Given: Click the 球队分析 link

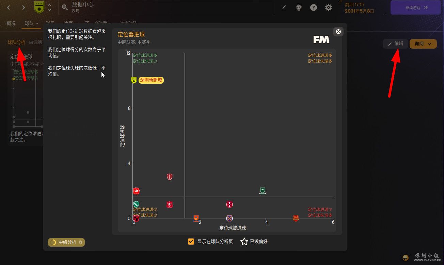Looking at the screenshot, I should coord(16,42).
